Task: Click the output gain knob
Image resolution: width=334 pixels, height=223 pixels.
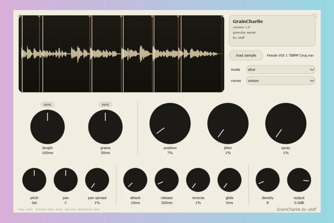Action: (x=299, y=180)
